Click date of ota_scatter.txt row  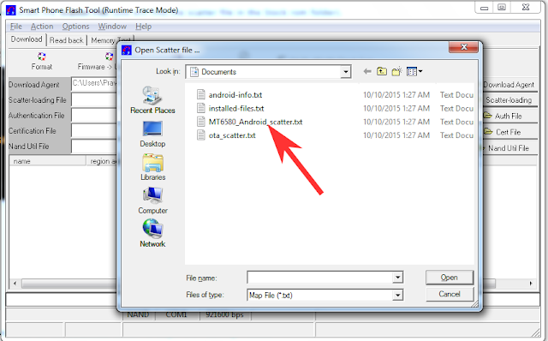click(x=396, y=135)
